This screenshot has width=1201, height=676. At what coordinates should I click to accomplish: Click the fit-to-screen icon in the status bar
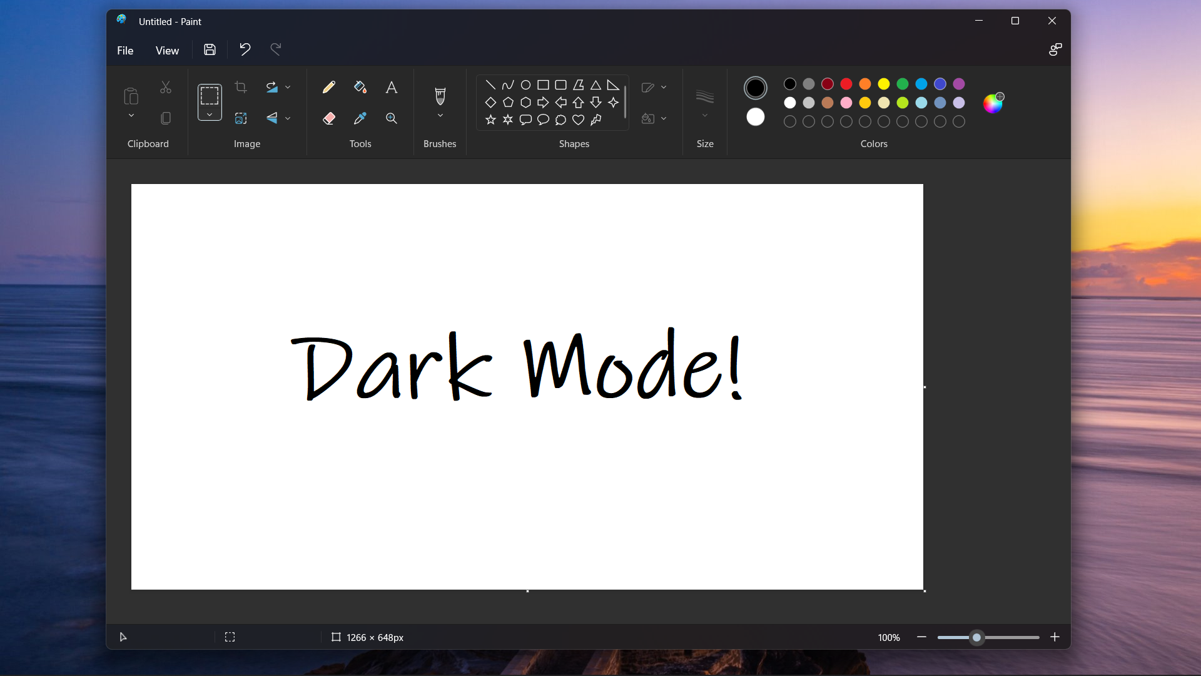230,637
